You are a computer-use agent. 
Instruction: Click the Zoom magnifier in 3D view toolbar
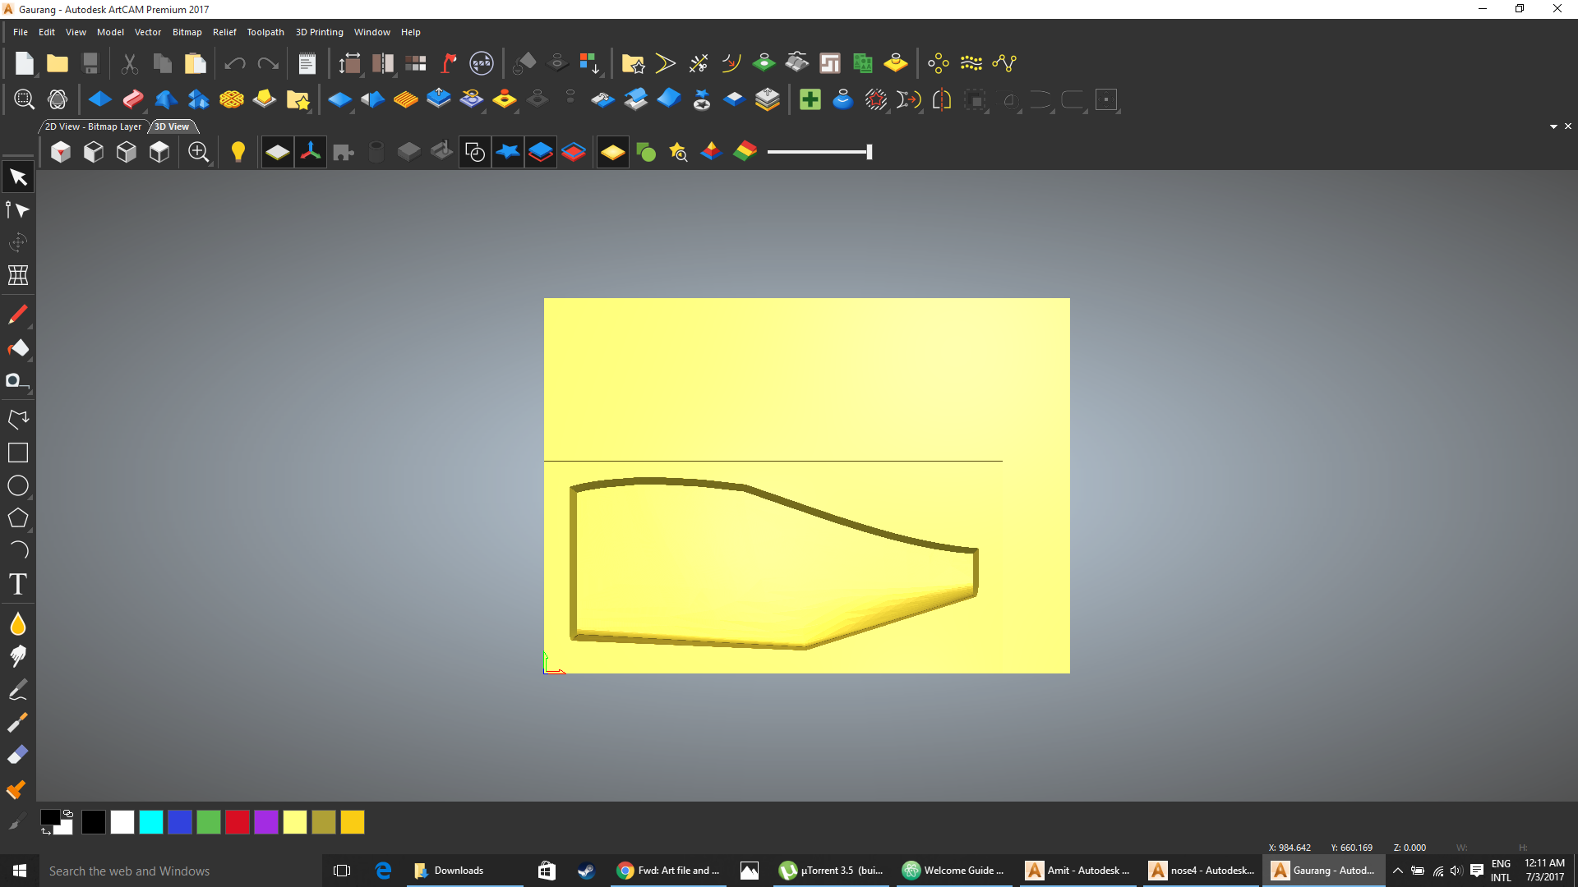pyautogui.click(x=199, y=152)
